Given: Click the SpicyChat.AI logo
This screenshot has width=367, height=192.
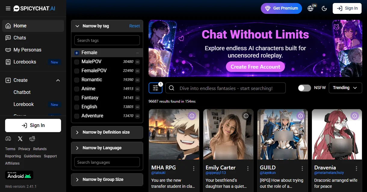Looking at the screenshot, I should click(x=34, y=8).
